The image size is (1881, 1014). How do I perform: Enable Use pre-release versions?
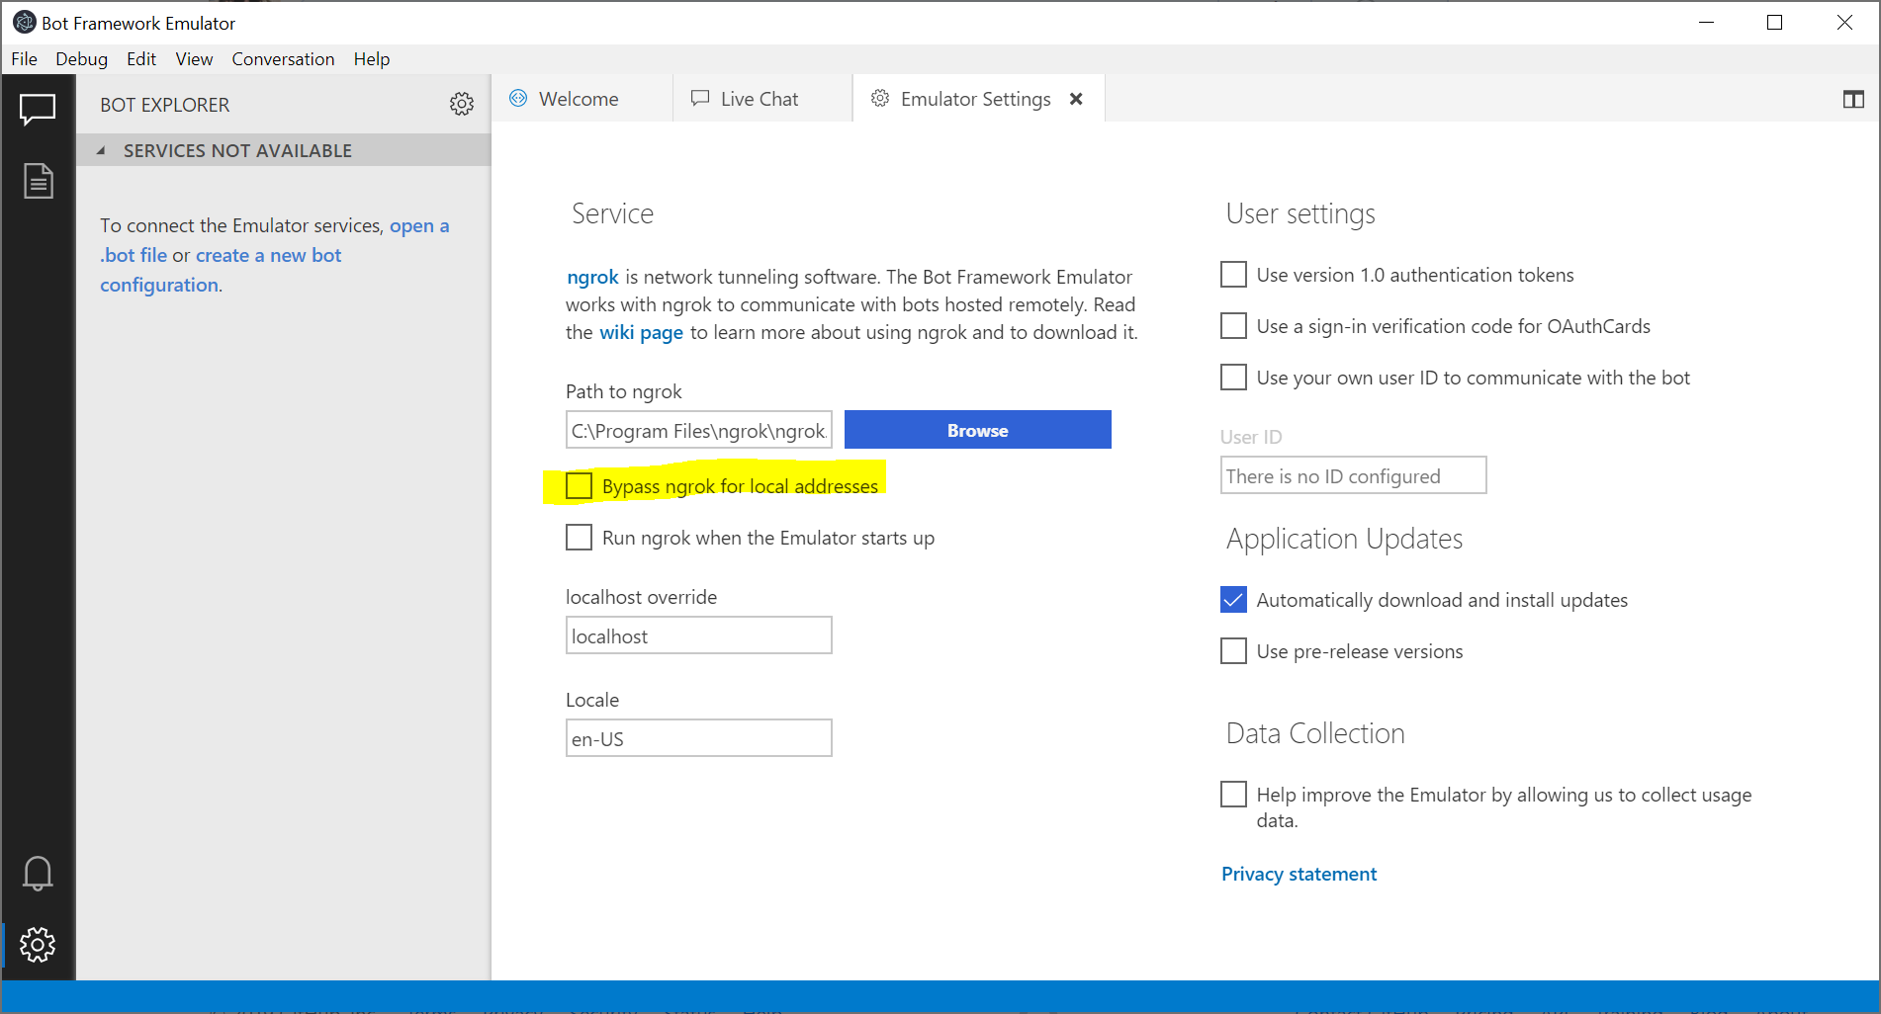tap(1233, 651)
